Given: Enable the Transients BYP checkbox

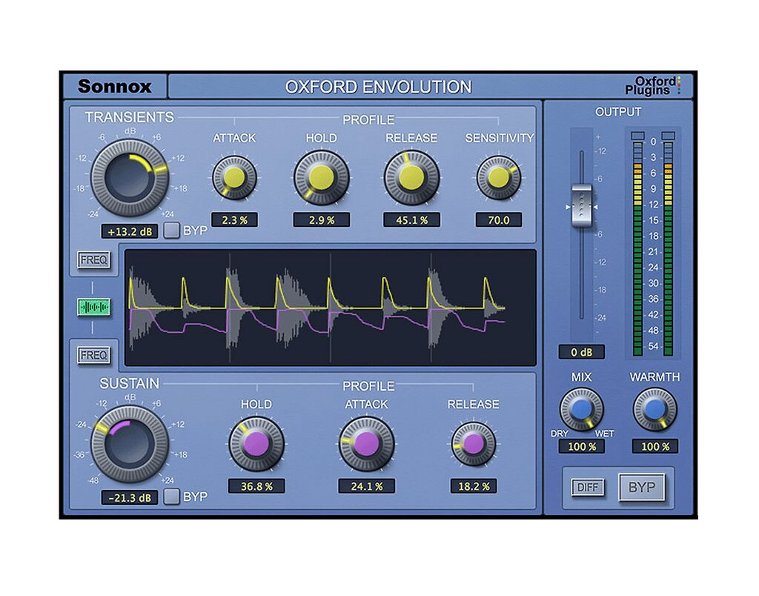Looking at the screenshot, I should (171, 230).
